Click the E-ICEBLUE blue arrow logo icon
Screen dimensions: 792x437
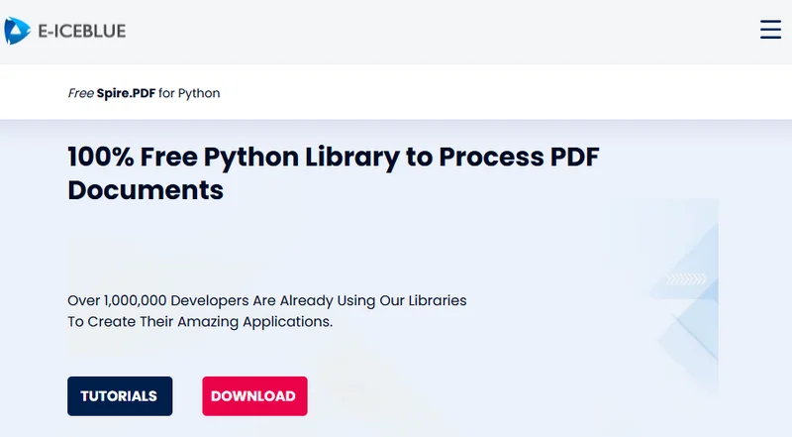click(x=17, y=31)
